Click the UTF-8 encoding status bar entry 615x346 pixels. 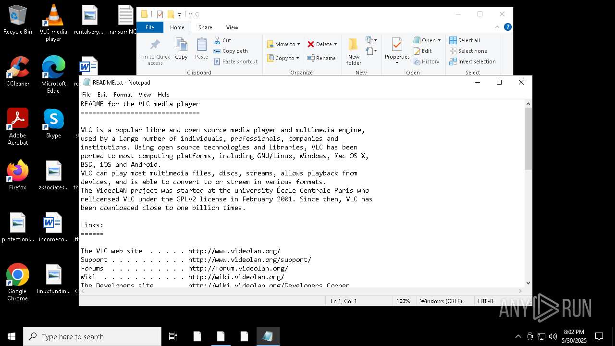point(485,301)
